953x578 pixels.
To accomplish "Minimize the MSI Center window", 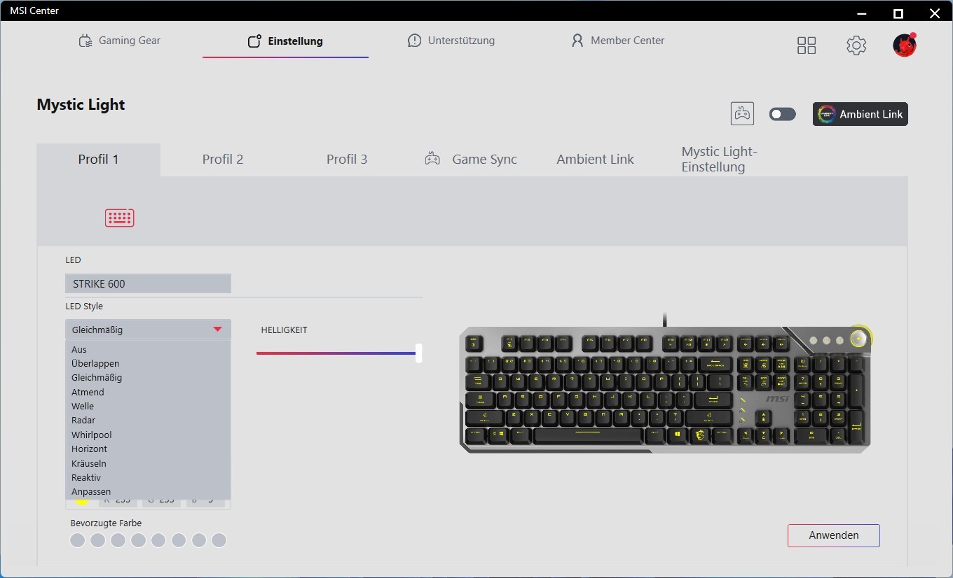I will (x=862, y=13).
